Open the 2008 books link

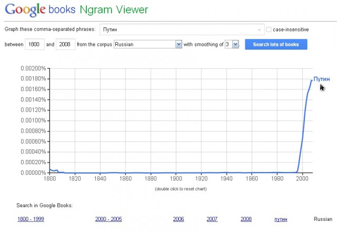246,219
